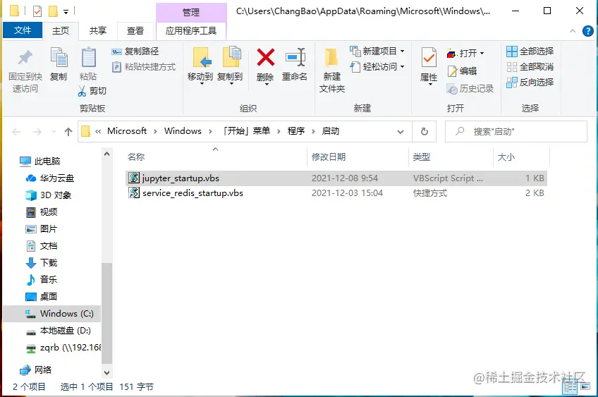598x397 pixels.
Task: Select the file jupyter_startup.vbs
Action: 336,178
